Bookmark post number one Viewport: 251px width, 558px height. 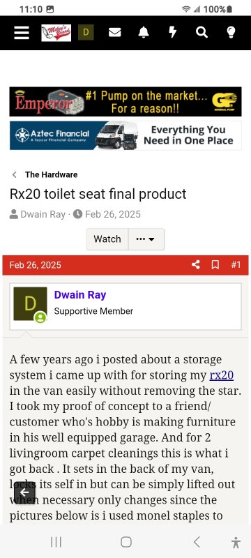point(215,265)
